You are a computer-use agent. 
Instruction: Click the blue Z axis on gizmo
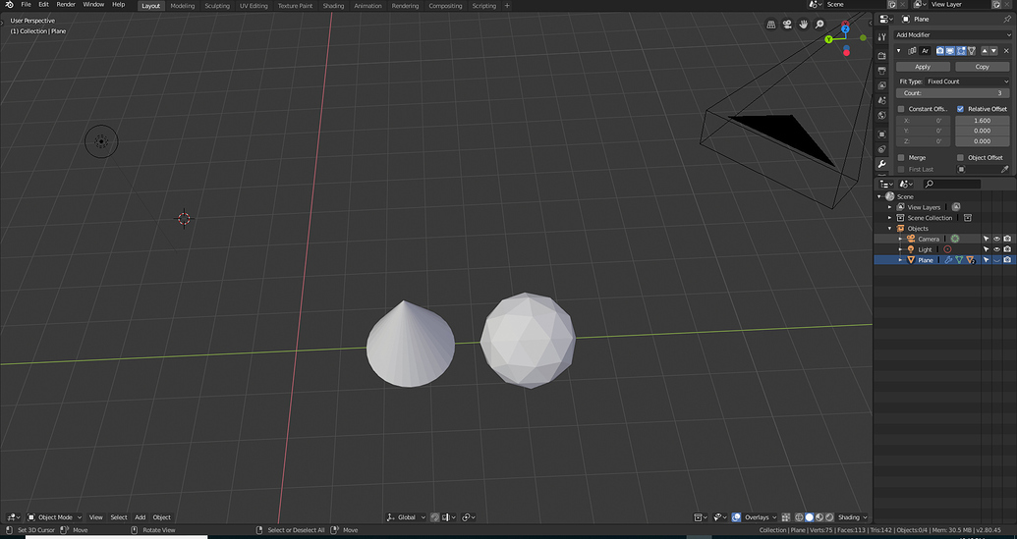point(845,29)
